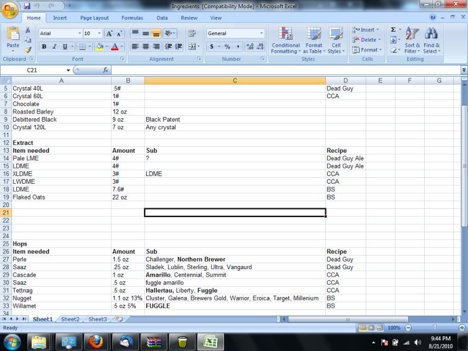
Task: Click the formula bar input
Action: (286, 70)
